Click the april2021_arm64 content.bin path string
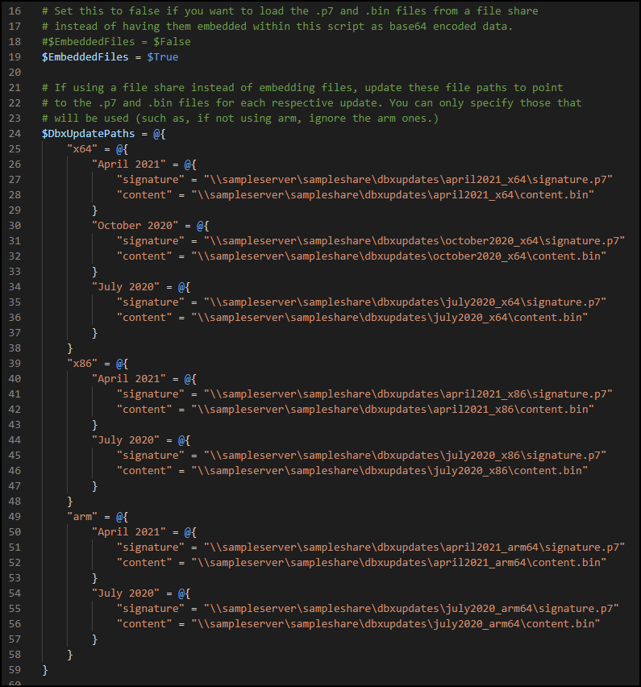 tap(395, 562)
